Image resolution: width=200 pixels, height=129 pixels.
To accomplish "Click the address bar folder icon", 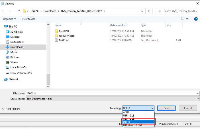I will click(24, 11).
